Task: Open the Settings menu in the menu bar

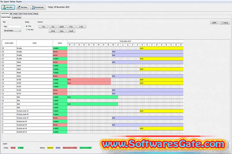Action: pyautogui.click(x=13, y=2)
